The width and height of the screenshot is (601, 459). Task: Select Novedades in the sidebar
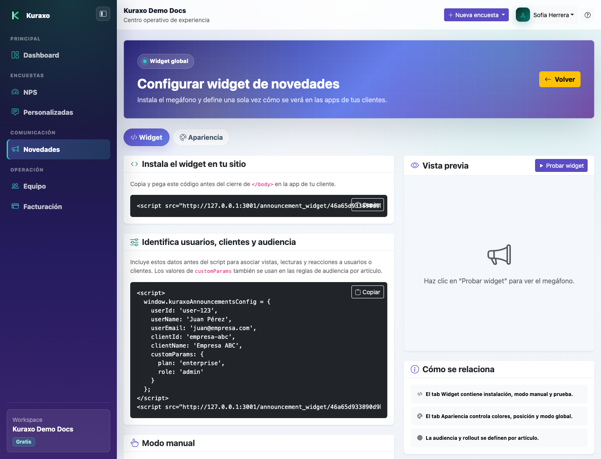tap(58, 149)
